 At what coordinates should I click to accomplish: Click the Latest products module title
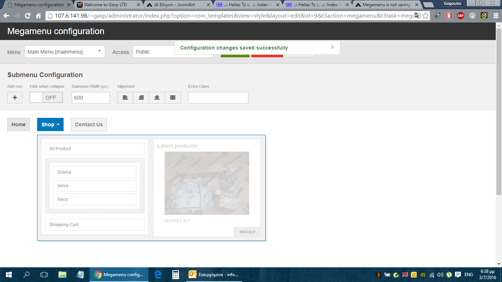177,146
